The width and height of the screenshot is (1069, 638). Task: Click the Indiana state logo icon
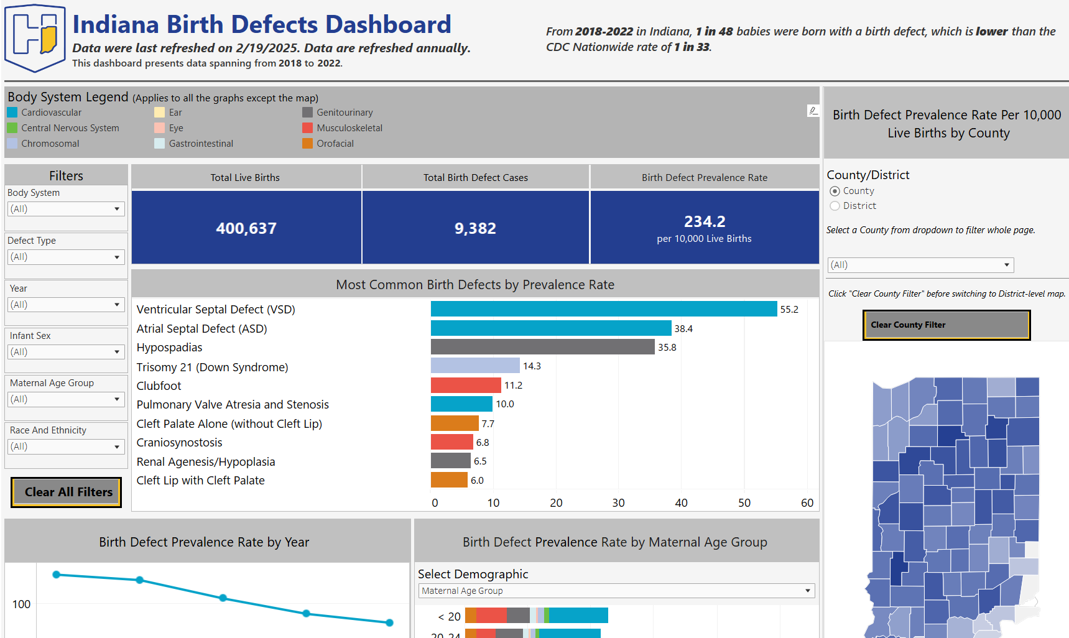[35, 37]
